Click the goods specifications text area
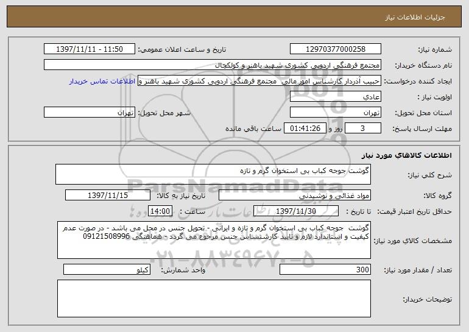 click(x=214, y=240)
